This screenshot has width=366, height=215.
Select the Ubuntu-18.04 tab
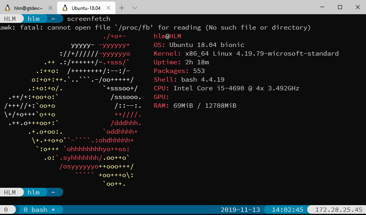tap(86, 8)
